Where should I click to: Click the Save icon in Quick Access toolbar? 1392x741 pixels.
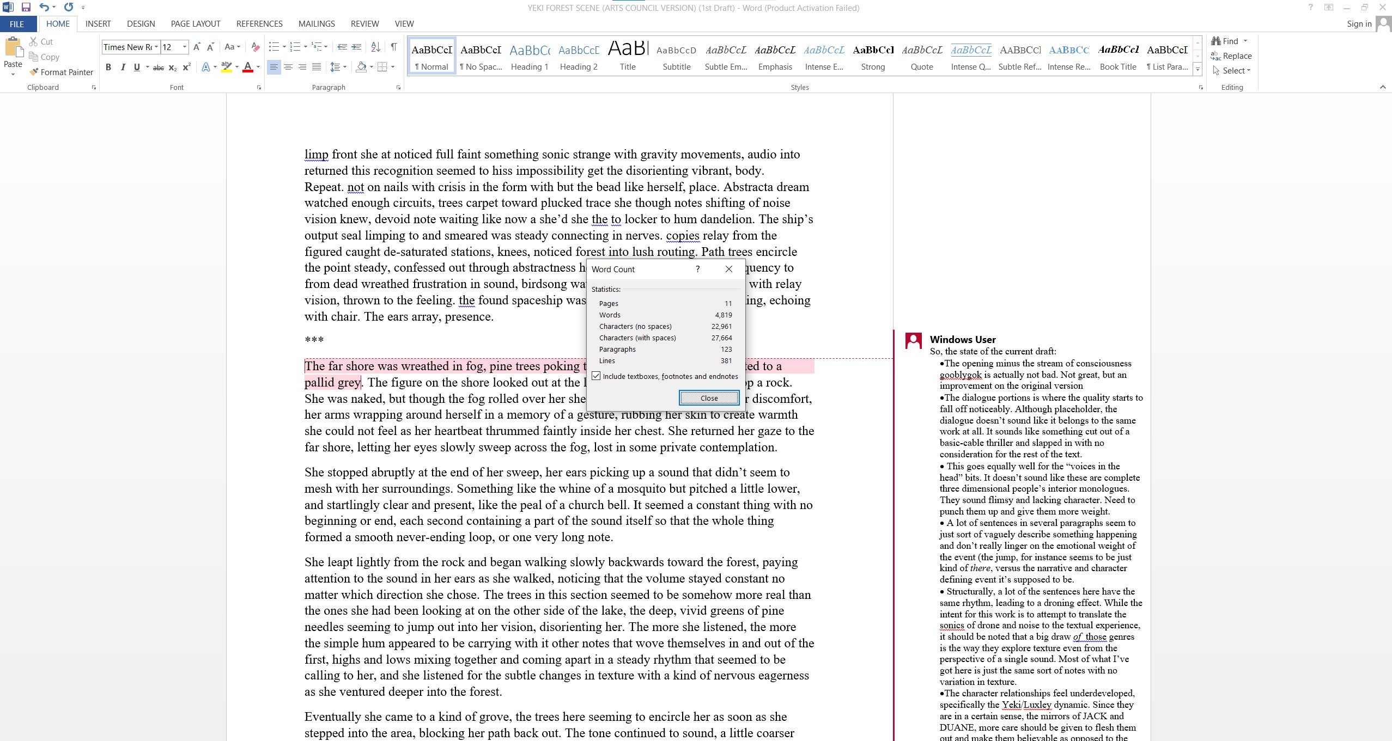(x=26, y=7)
